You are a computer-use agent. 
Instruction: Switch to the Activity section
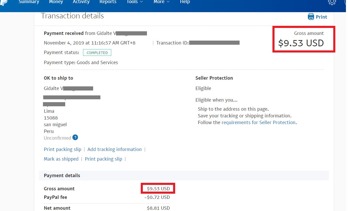tap(81, 2)
